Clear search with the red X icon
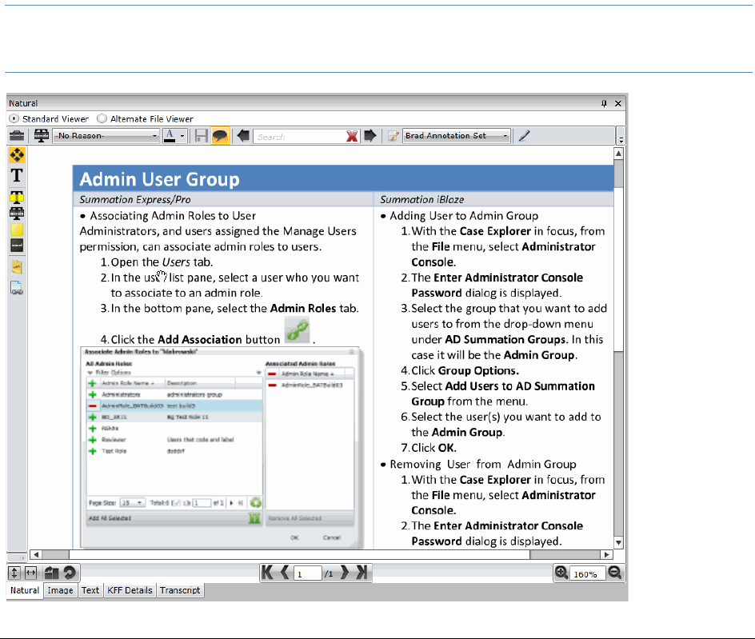755x639 pixels. click(353, 136)
